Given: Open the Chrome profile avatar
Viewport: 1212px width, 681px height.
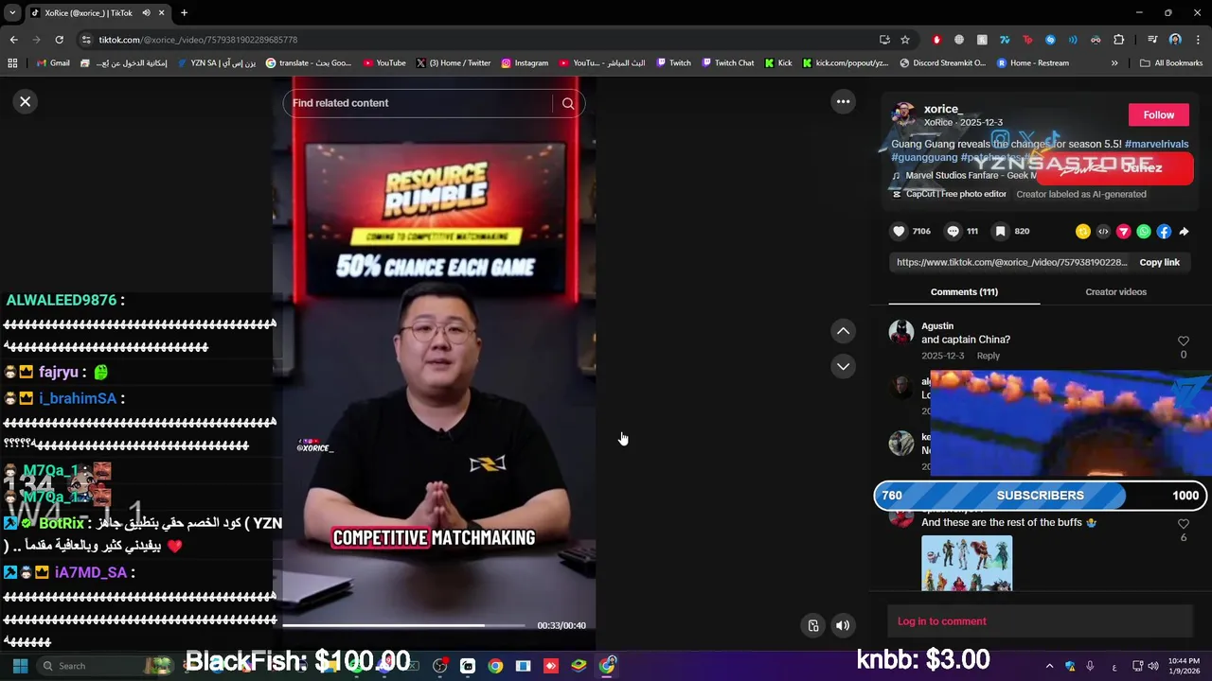Looking at the screenshot, I should tap(1175, 40).
